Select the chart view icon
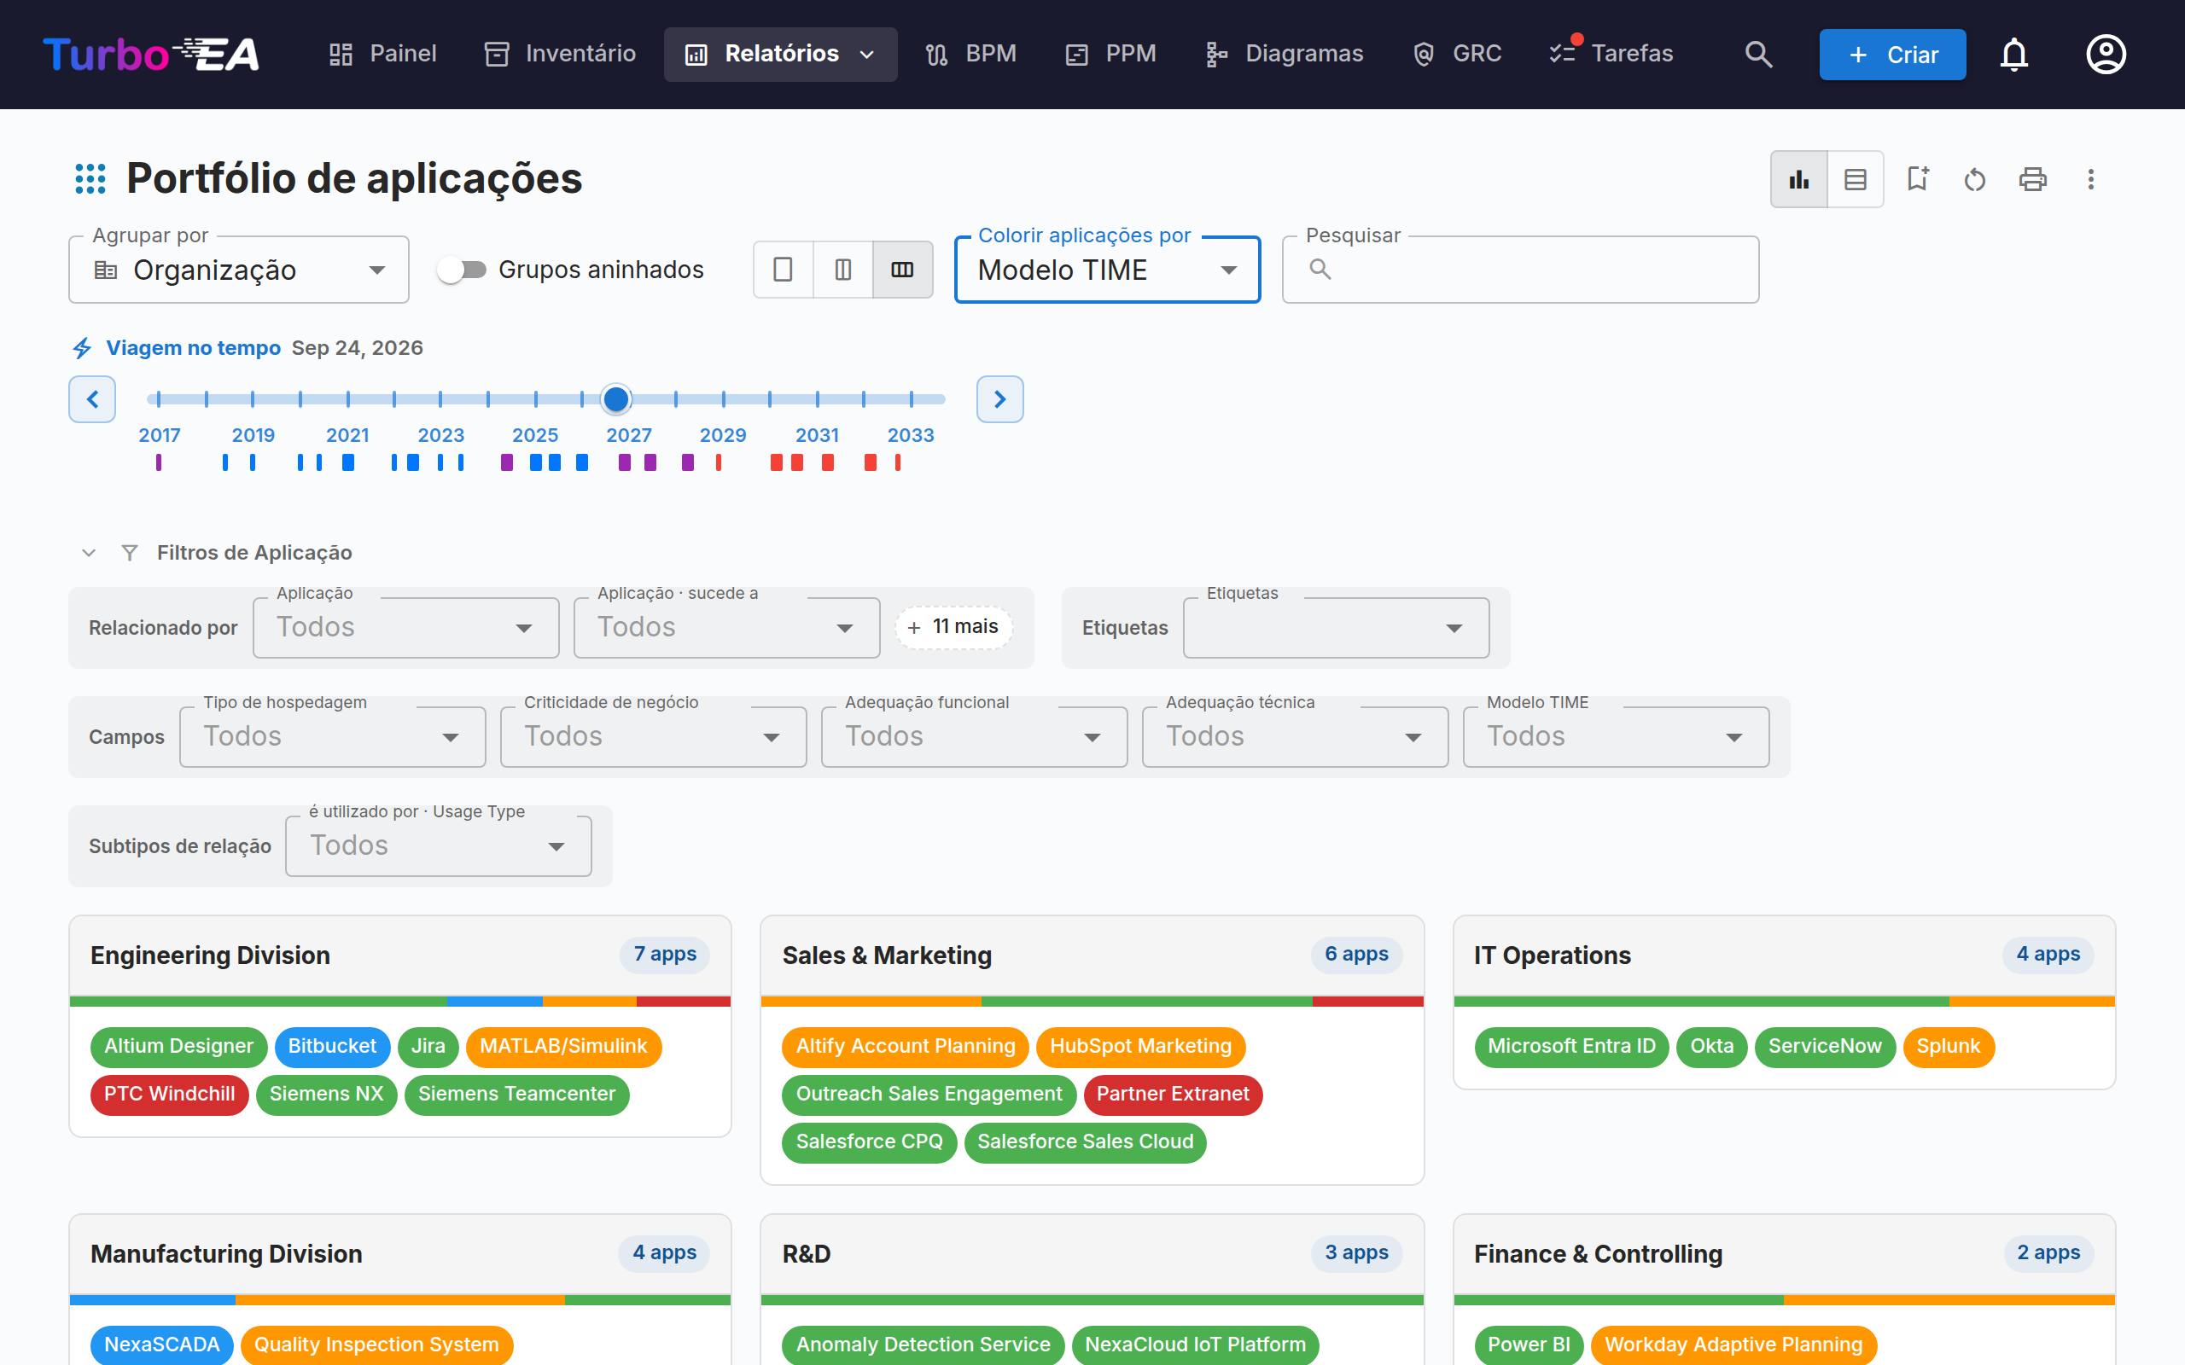This screenshot has width=2185, height=1365. 1799,180
